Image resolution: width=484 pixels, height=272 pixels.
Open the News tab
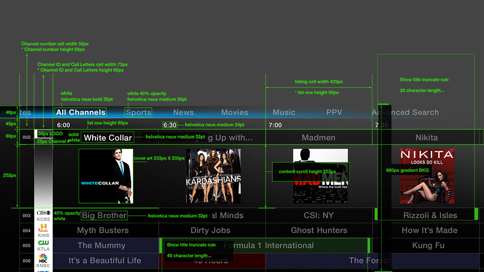(183, 112)
